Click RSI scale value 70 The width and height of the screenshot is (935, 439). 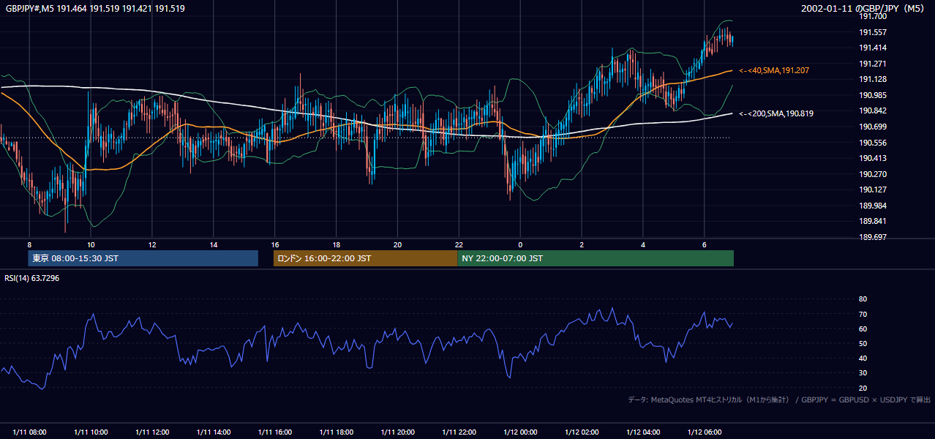click(x=863, y=314)
